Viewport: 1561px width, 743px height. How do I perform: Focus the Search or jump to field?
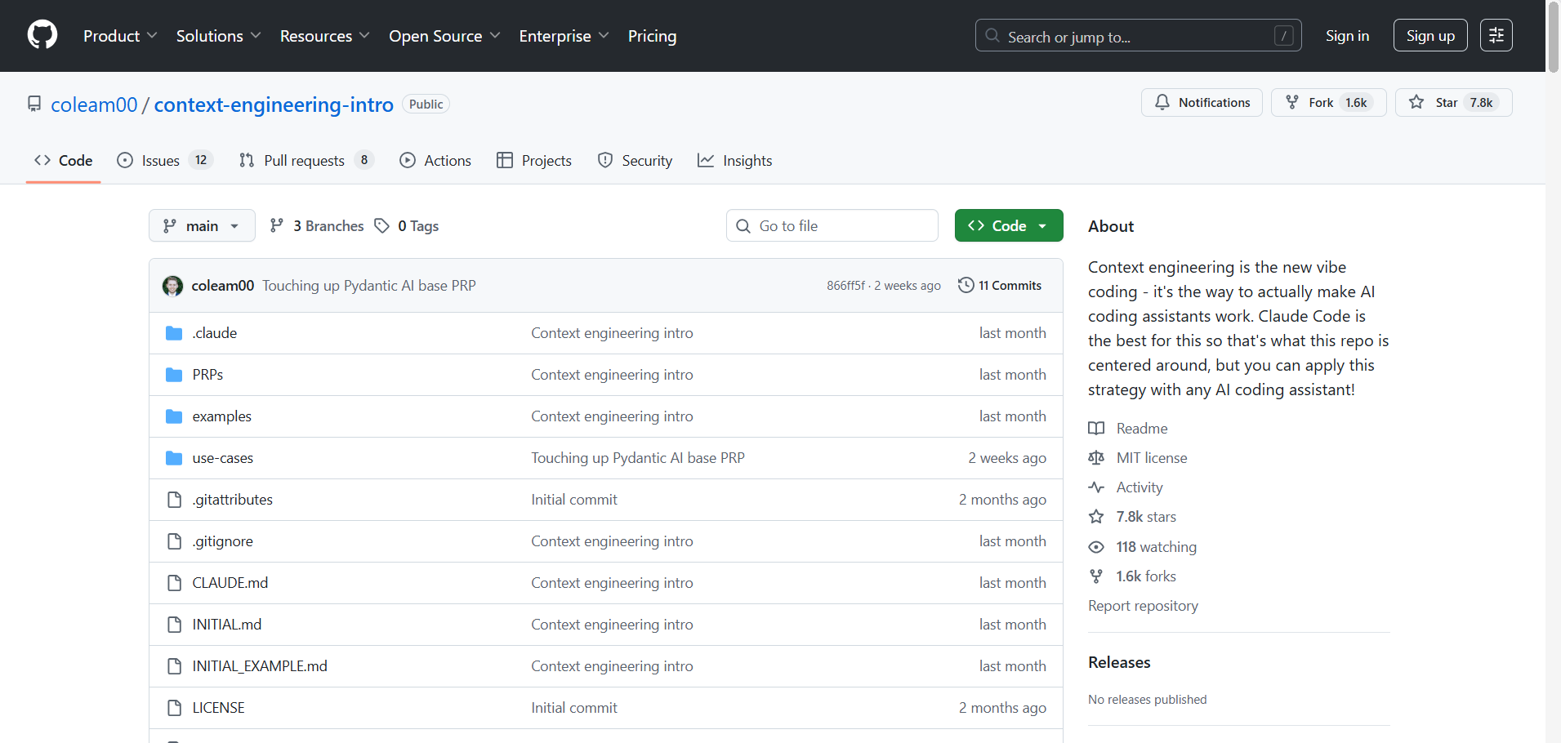click(1138, 35)
